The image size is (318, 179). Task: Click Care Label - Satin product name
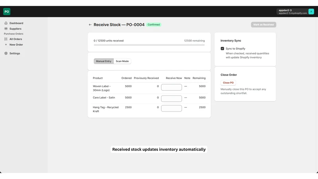104,97
